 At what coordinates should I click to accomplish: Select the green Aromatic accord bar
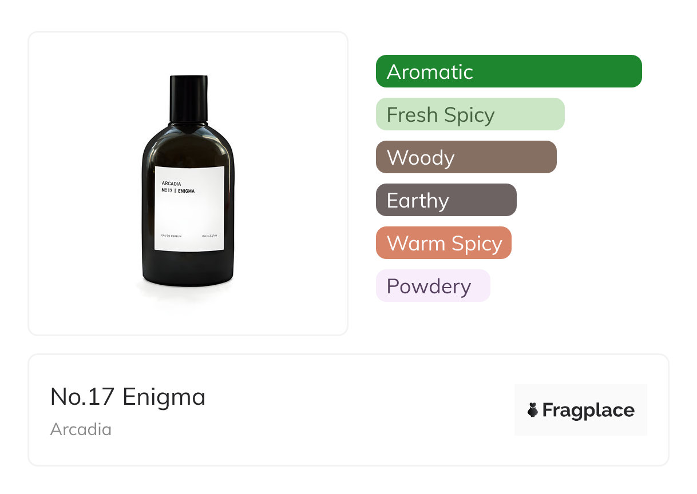[509, 71]
